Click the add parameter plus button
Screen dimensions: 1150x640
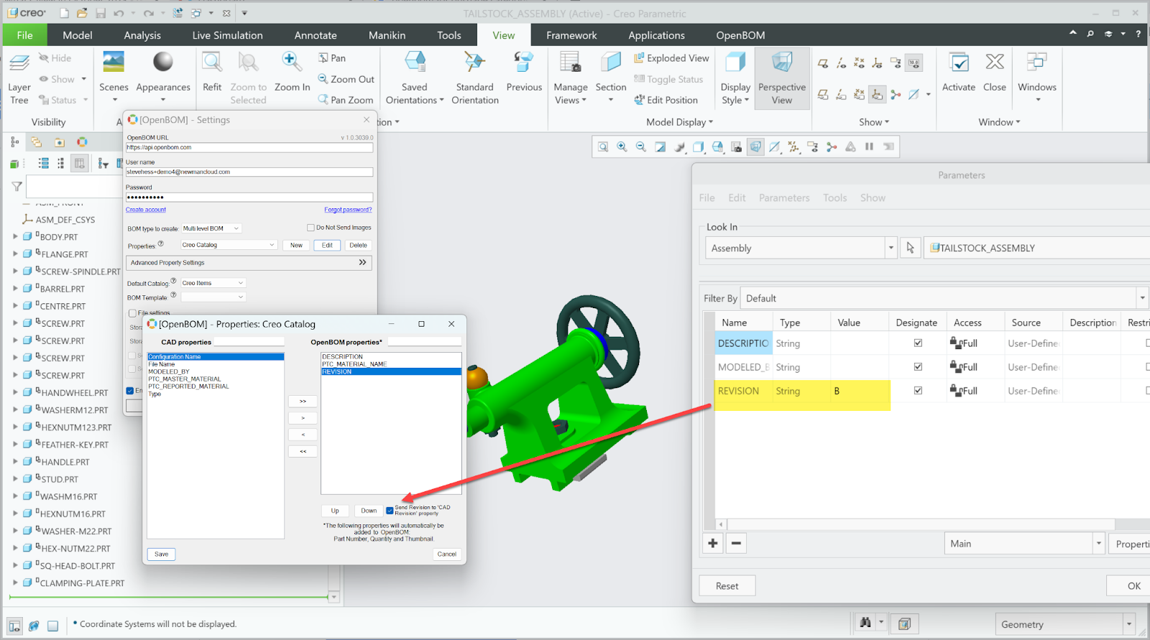coord(713,543)
